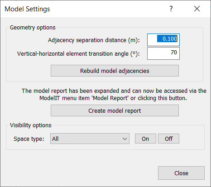
Task: Click the Geometry options group label
Action: pos(33,28)
